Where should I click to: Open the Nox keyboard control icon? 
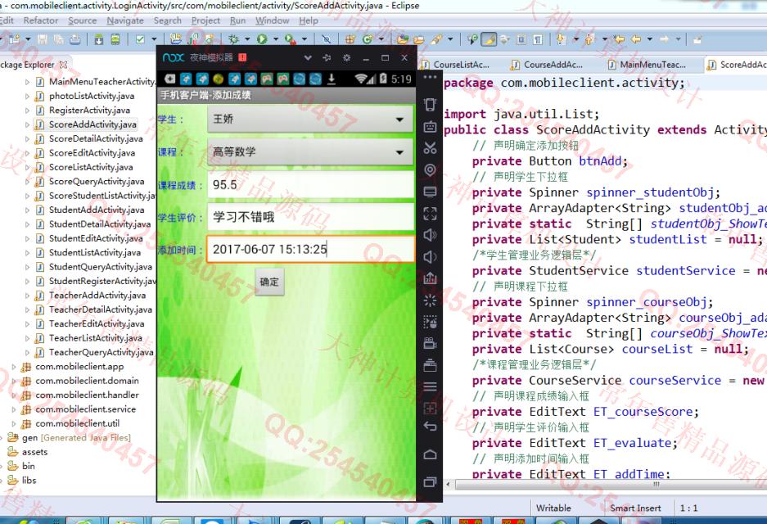click(430, 127)
